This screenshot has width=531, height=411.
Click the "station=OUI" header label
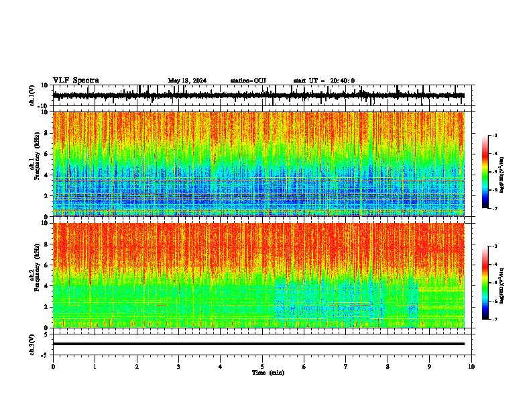[x=248, y=81]
